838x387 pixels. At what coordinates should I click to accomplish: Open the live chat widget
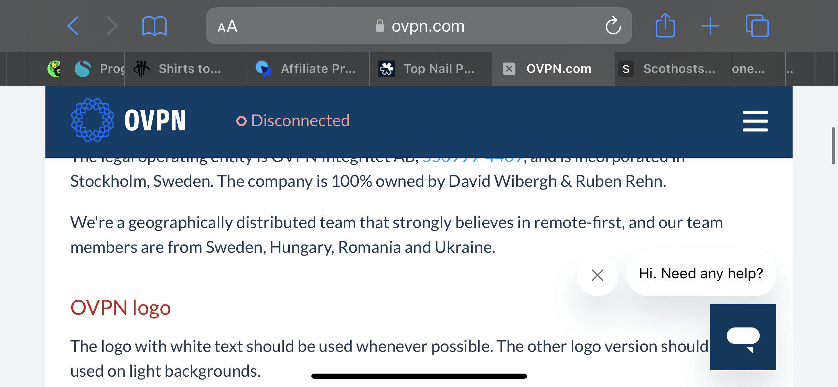[x=743, y=337]
